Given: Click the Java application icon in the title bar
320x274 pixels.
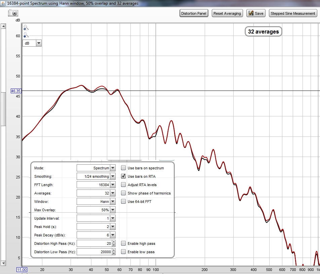Looking at the screenshot, I should (3, 3).
